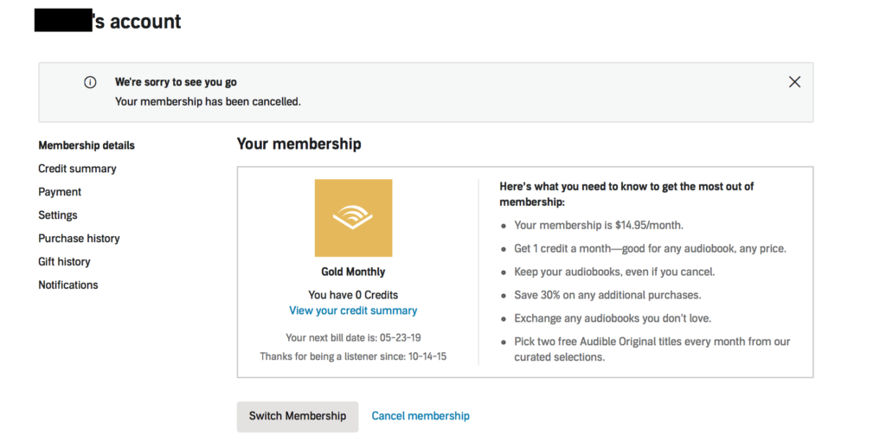Click the 'We're sorry to see you go' message

click(176, 82)
